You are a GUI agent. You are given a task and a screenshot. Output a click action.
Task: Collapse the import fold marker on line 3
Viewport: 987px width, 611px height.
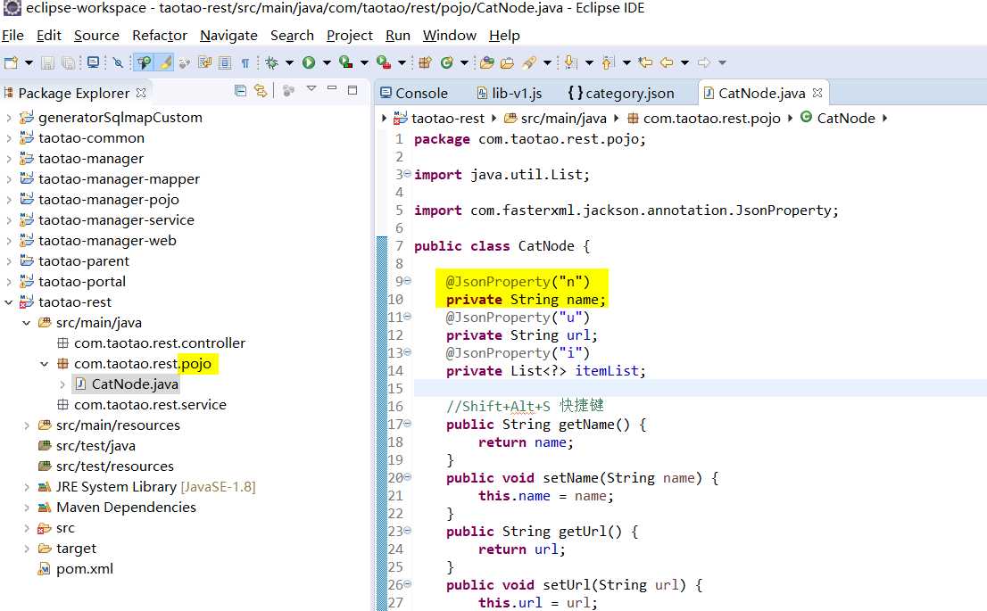pyautogui.click(x=407, y=174)
